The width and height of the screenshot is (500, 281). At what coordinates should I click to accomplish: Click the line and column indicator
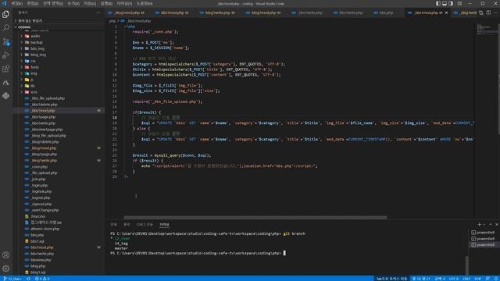coord(421,279)
